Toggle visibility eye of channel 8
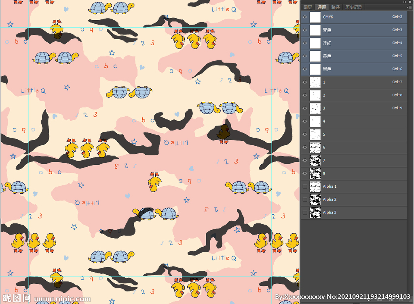 (x=305, y=173)
